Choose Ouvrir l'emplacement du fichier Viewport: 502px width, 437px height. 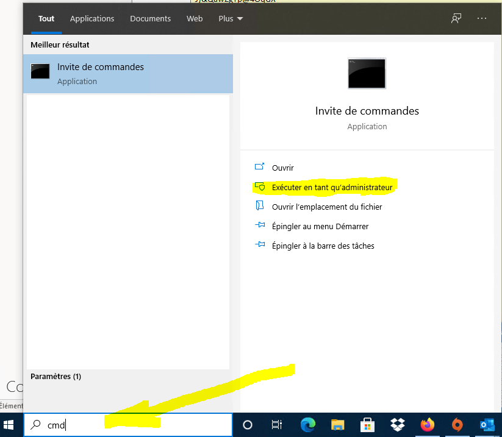[x=327, y=207]
